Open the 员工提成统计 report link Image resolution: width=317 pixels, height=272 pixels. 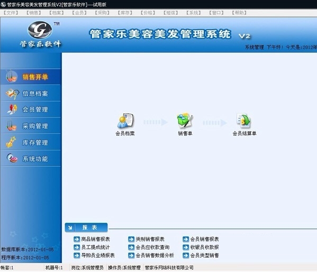click(x=95, y=247)
